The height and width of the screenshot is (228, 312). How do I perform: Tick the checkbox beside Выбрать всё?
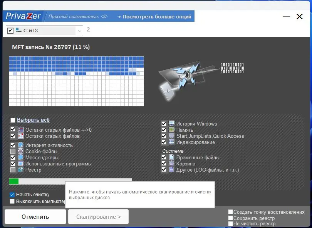pos(13,120)
